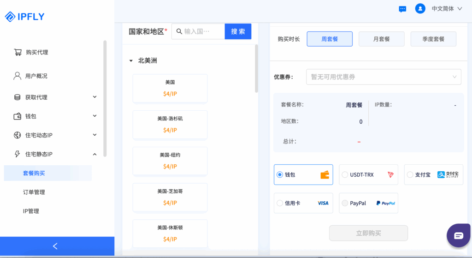Click the shopping cart icon beside 购买代理

click(18, 52)
